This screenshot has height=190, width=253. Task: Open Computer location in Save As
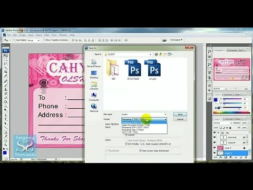click(94, 97)
